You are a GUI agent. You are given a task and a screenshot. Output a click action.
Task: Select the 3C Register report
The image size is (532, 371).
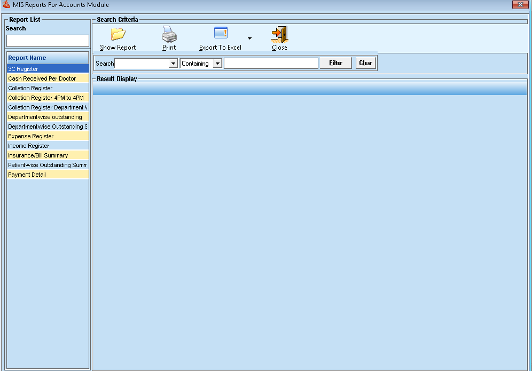48,69
